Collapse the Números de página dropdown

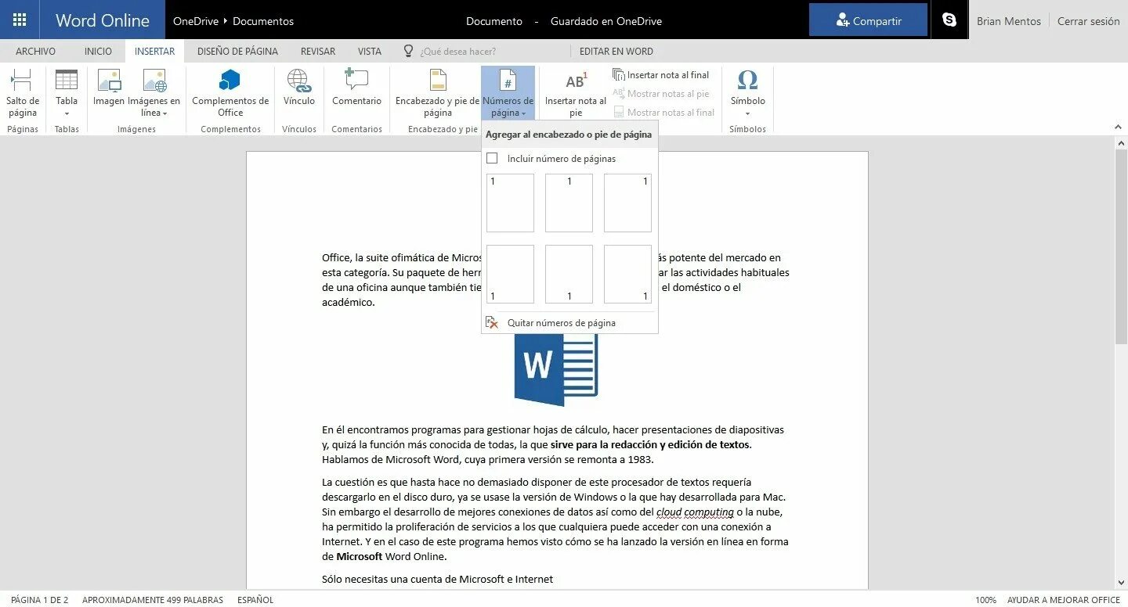[508, 93]
